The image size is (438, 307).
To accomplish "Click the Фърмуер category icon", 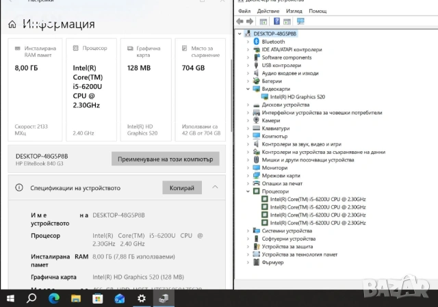I will click(x=256, y=262).
